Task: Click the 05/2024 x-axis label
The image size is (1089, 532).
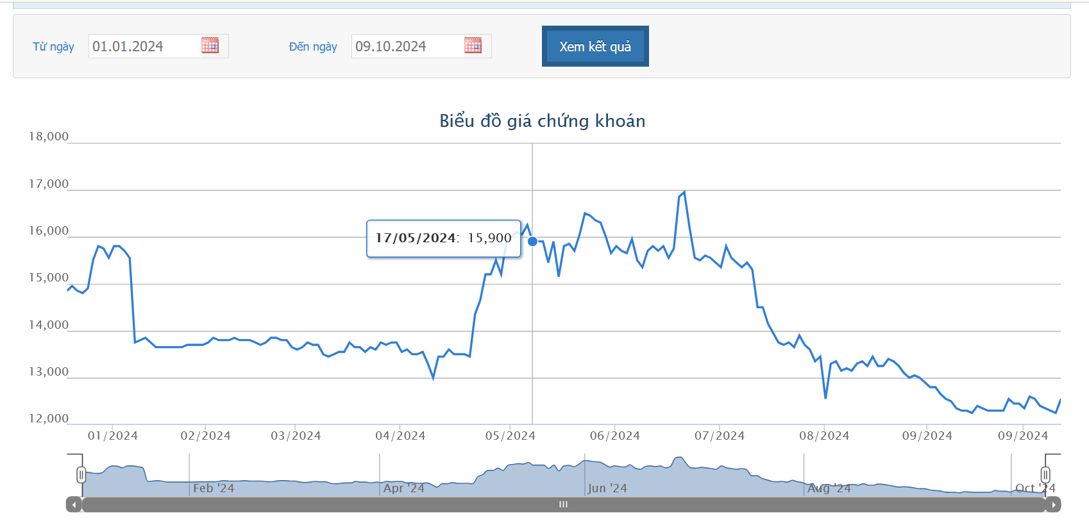Action: [510, 436]
